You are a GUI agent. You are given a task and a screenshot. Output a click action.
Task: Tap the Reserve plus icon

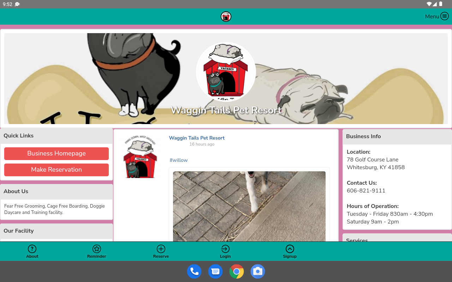(161, 249)
